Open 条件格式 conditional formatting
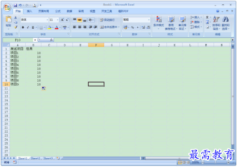Image resolution: width=237 pixels, height=167 pixels. click(159, 23)
